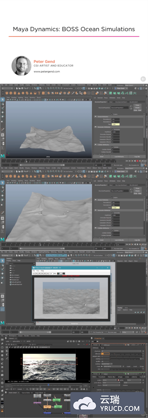Click the Defocus1 node in Nuke node graph
The width and height of the screenshot is (148, 418).
click(x=47, y=407)
